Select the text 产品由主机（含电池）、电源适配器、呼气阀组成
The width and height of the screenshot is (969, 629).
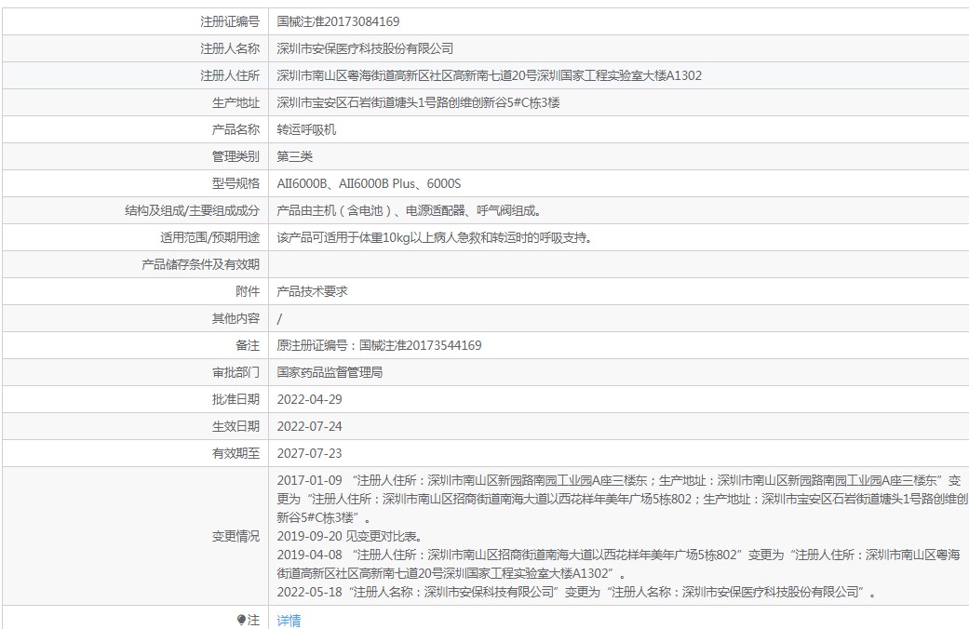point(410,210)
